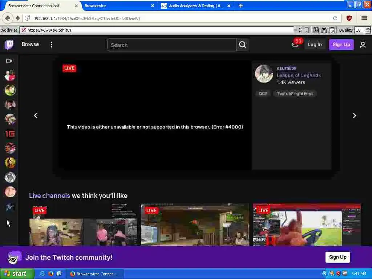Open the Twitch three-dot more menu

(x=52, y=45)
